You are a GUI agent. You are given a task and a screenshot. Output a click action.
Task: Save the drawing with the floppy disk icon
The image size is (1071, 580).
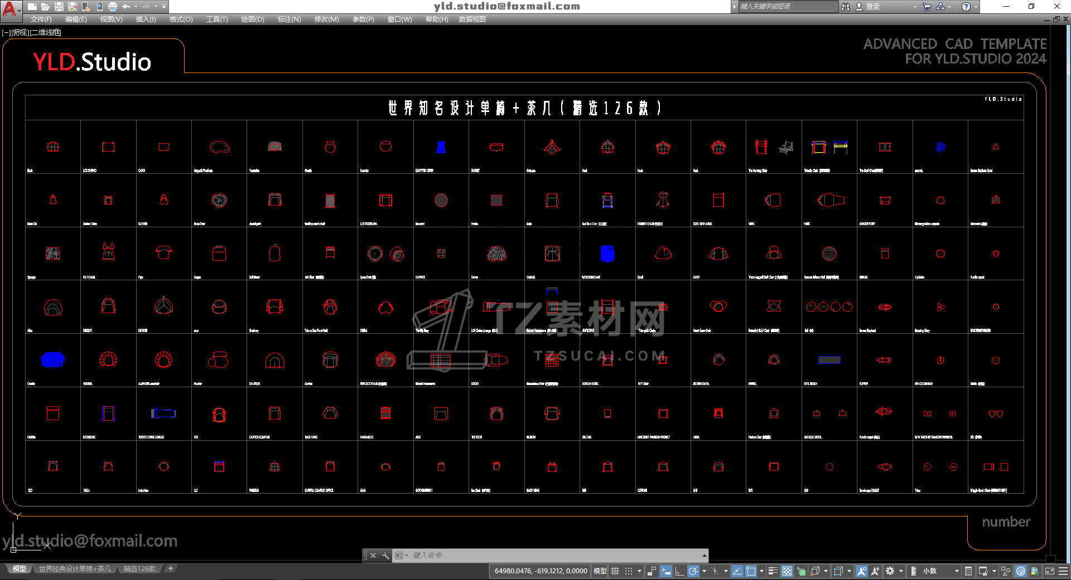[59, 7]
